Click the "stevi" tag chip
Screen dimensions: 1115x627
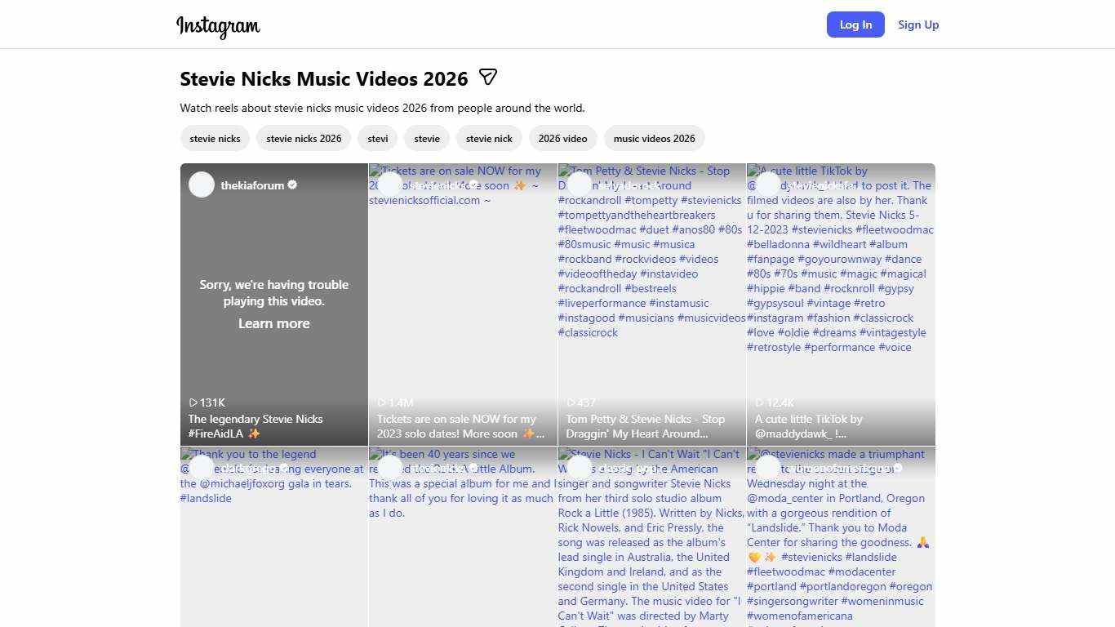coord(377,139)
